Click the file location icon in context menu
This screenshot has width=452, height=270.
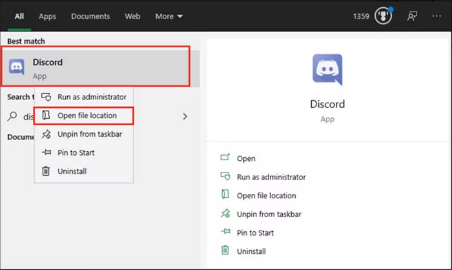[x=46, y=116]
